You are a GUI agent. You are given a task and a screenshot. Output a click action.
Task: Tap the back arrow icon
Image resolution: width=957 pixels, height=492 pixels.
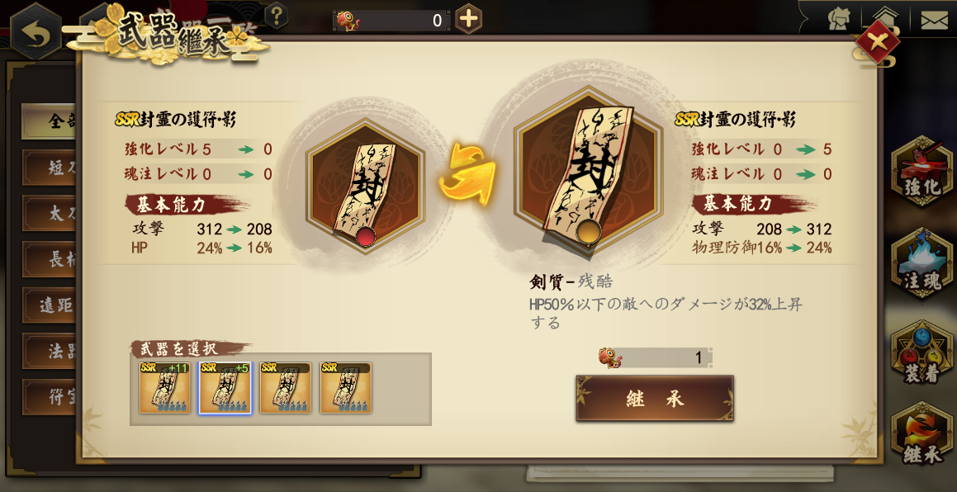tap(36, 31)
